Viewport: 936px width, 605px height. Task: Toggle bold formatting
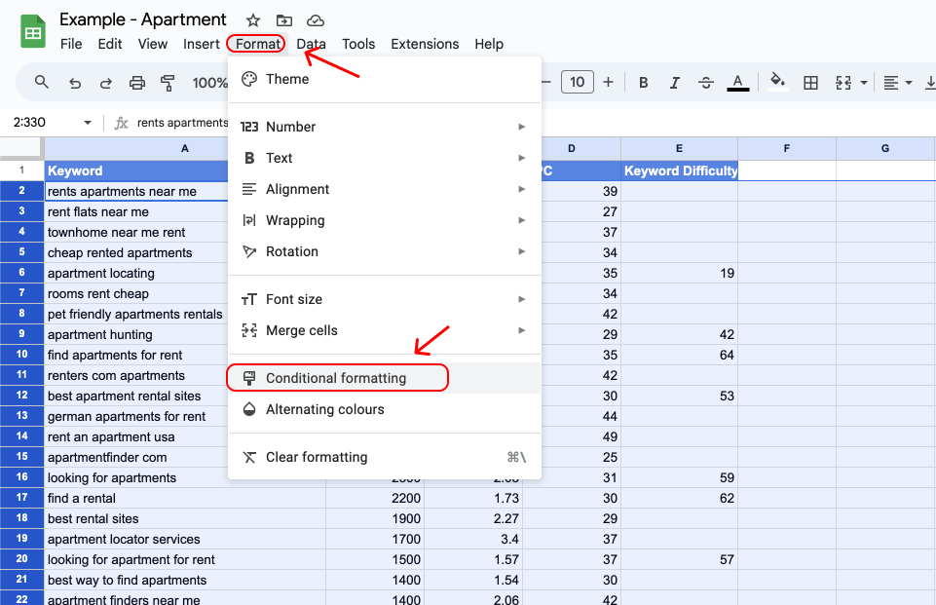click(x=643, y=82)
